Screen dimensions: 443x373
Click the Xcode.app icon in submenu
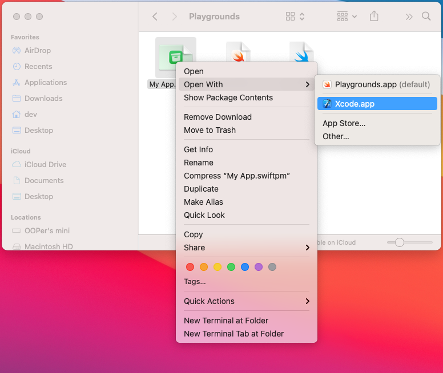pos(327,104)
